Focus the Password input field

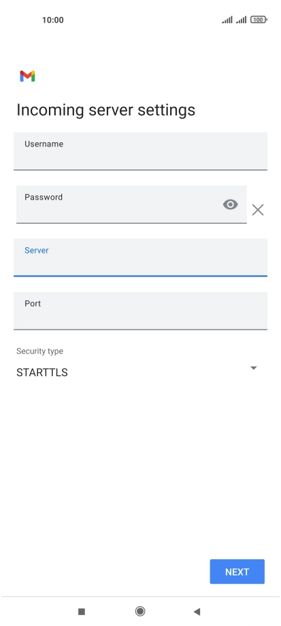click(x=131, y=204)
